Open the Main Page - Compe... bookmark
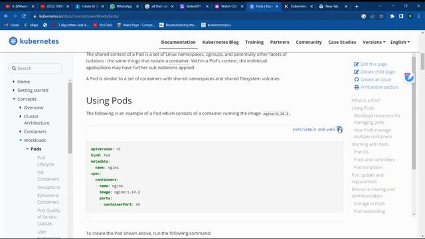The height and width of the screenshot is (239, 425). (136, 25)
